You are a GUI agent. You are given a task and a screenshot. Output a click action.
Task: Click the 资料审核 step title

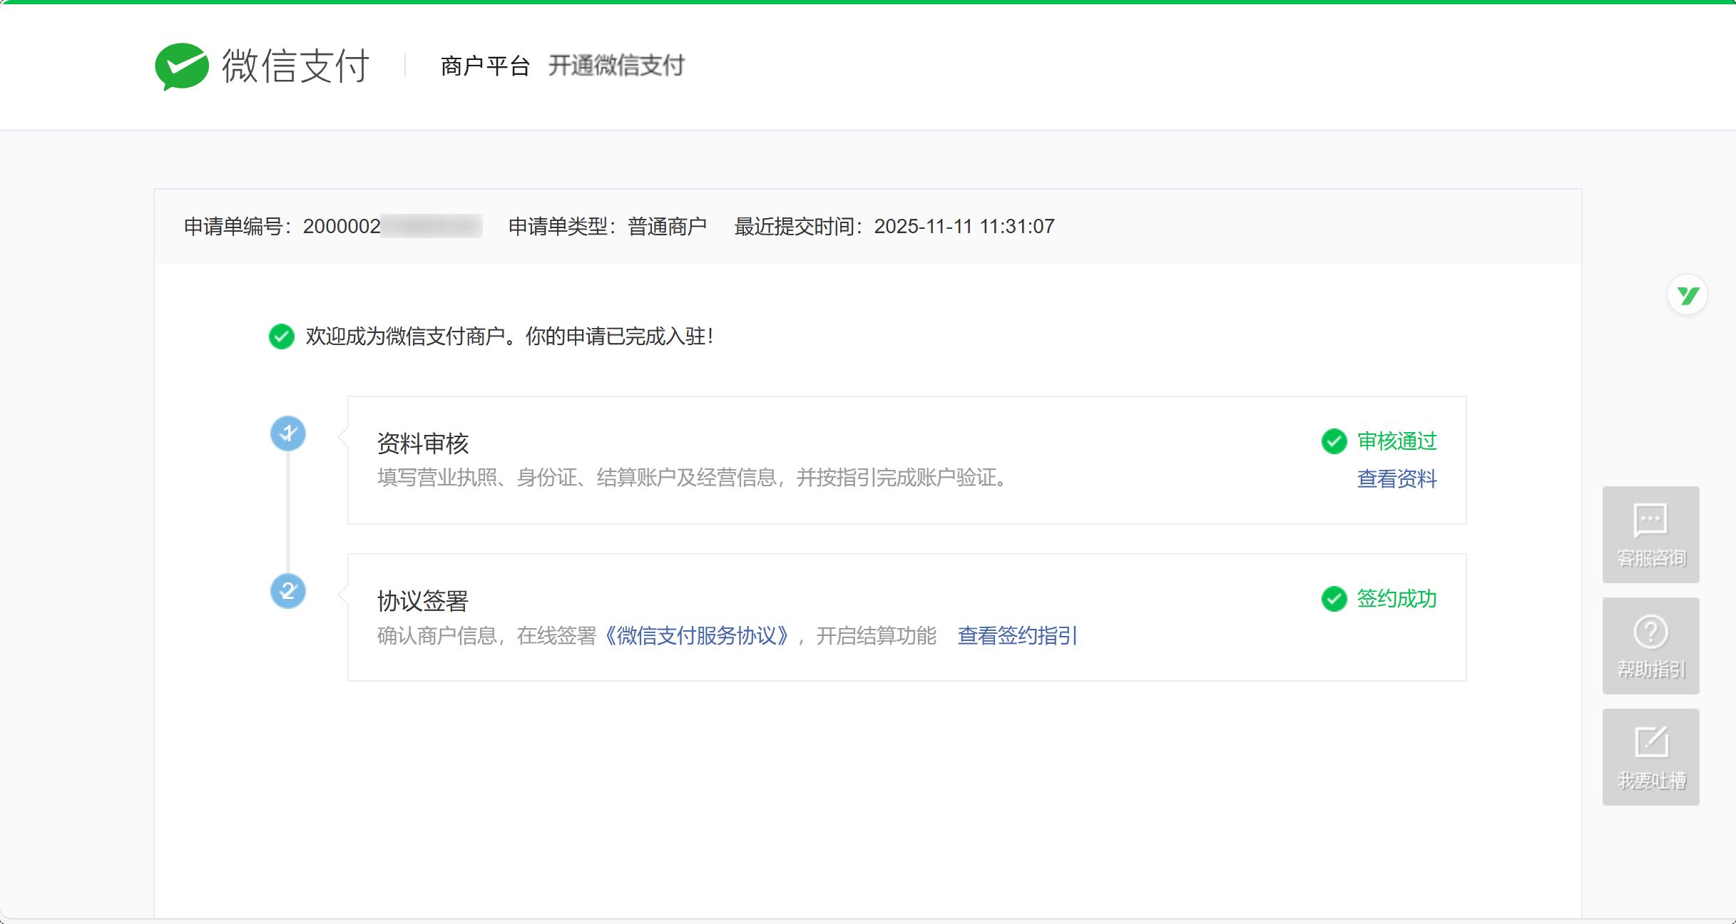click(x=423, y=443)
